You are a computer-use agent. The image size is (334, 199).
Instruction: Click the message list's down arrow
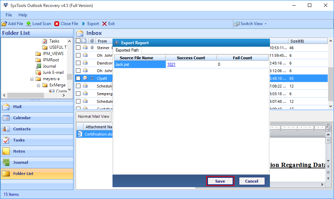pos(331,106)
